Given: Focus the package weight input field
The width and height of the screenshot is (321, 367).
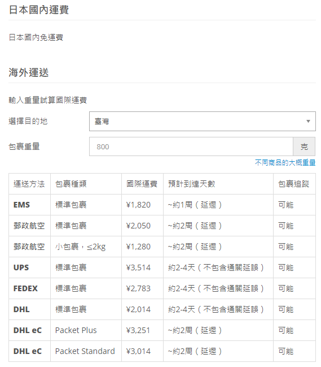Looking at the screenshot, I should (191, 146).
